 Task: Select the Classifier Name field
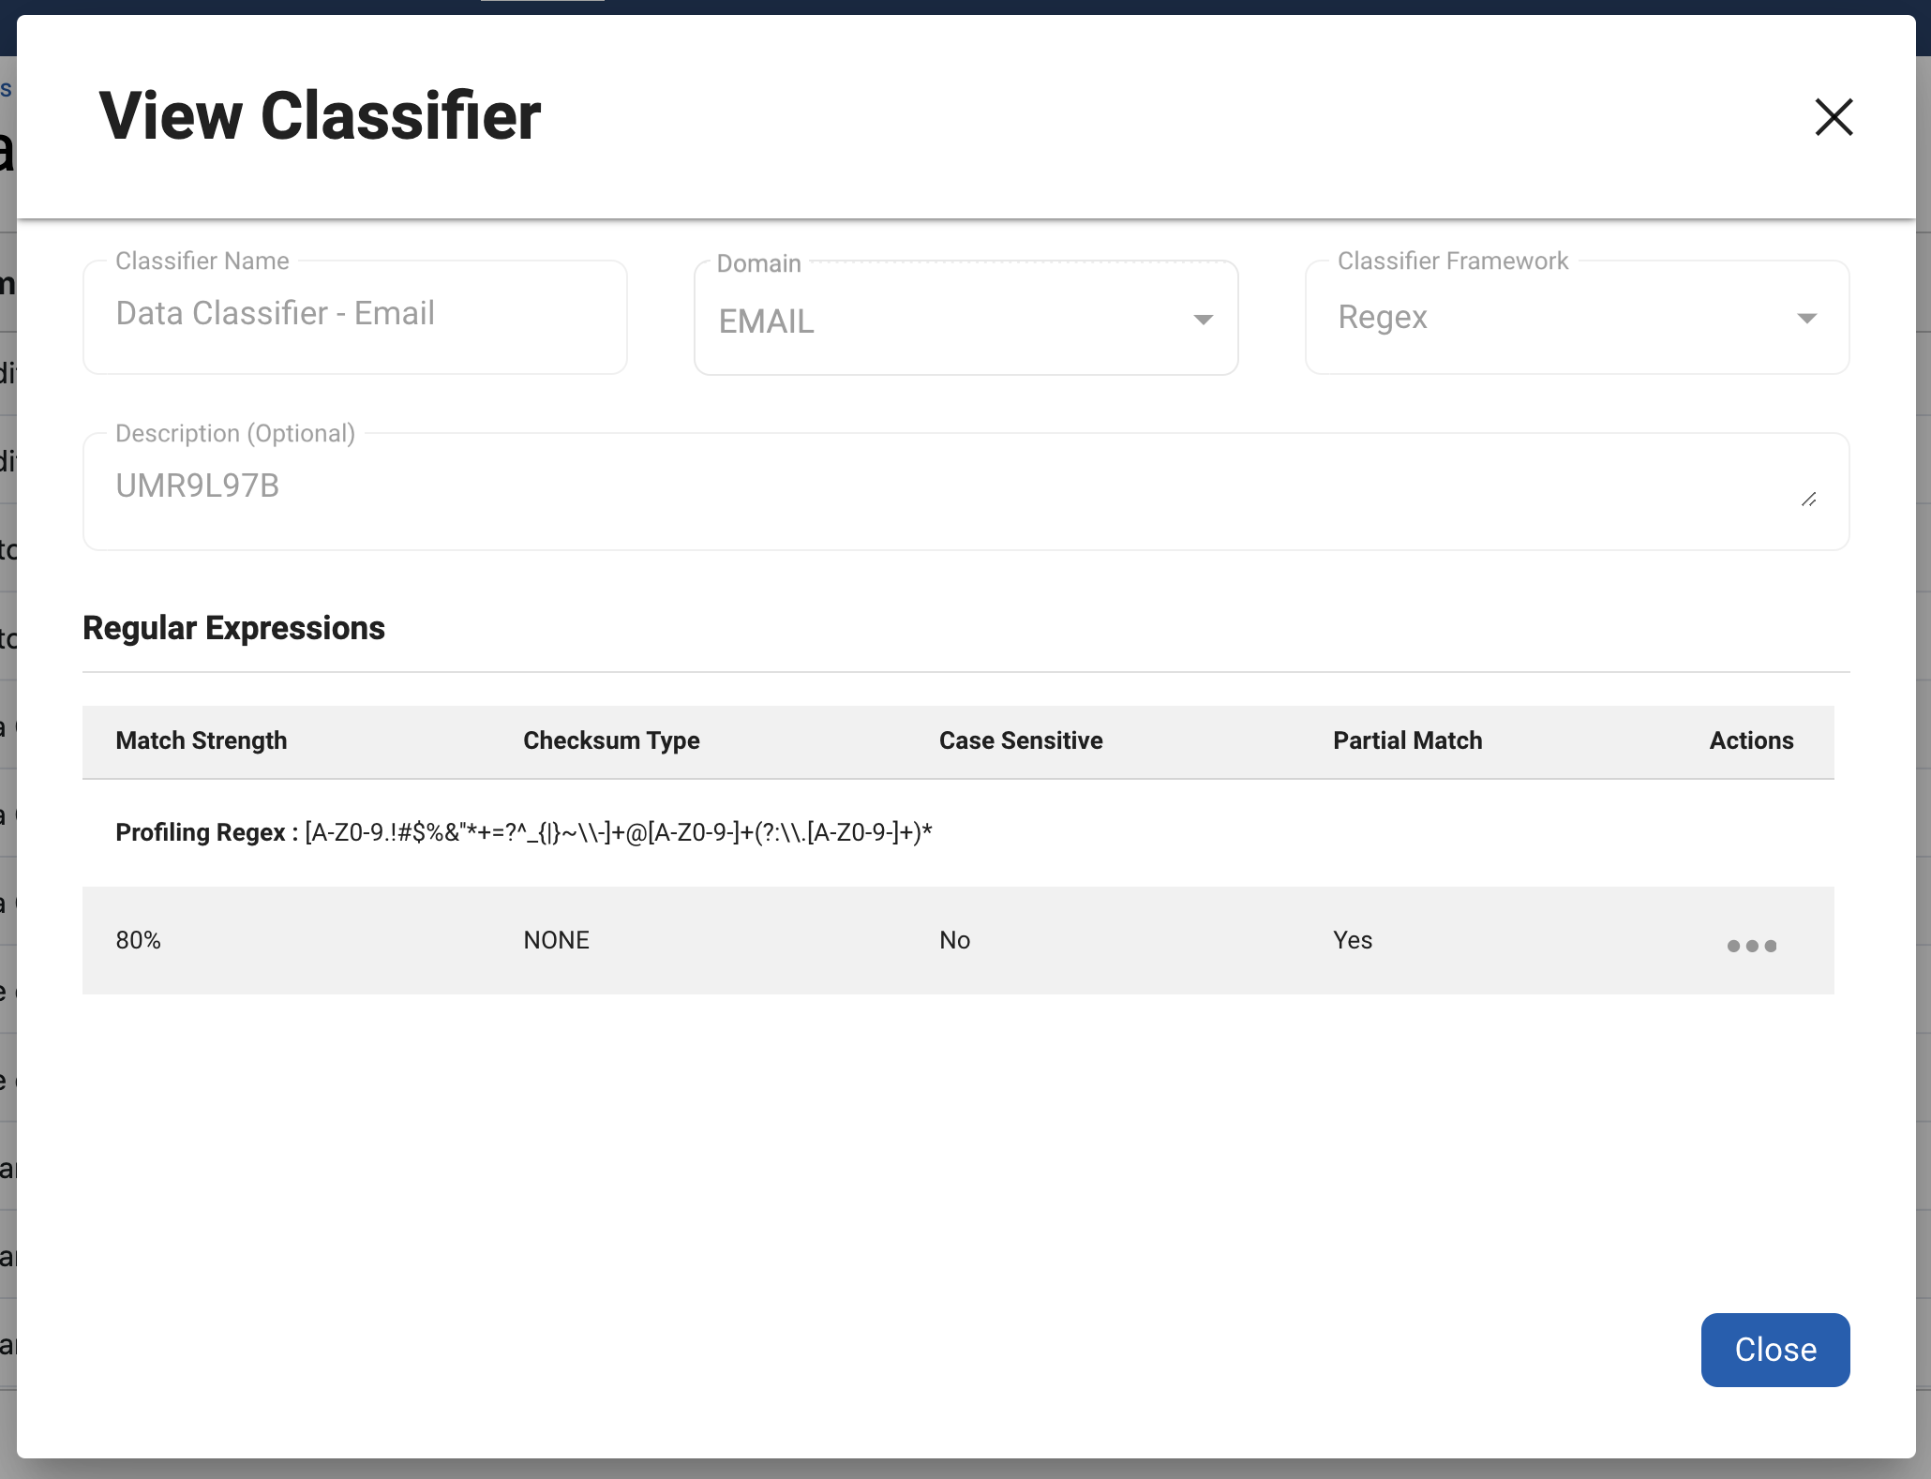[354, 315]
